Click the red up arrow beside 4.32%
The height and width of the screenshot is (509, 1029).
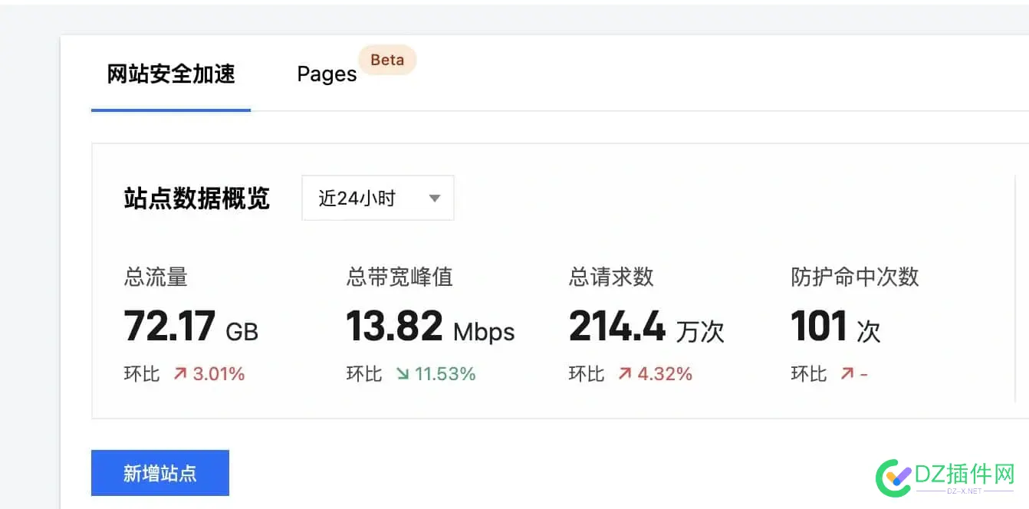[x=625, y=374]
